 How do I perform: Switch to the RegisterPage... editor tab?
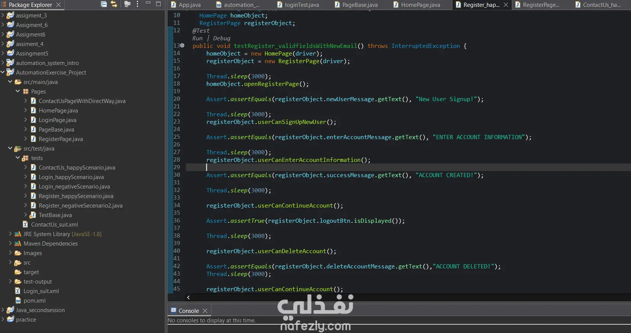(541, 5)
